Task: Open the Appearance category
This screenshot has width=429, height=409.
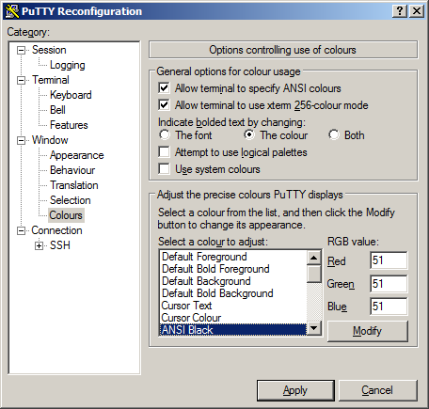Action: 76,155
